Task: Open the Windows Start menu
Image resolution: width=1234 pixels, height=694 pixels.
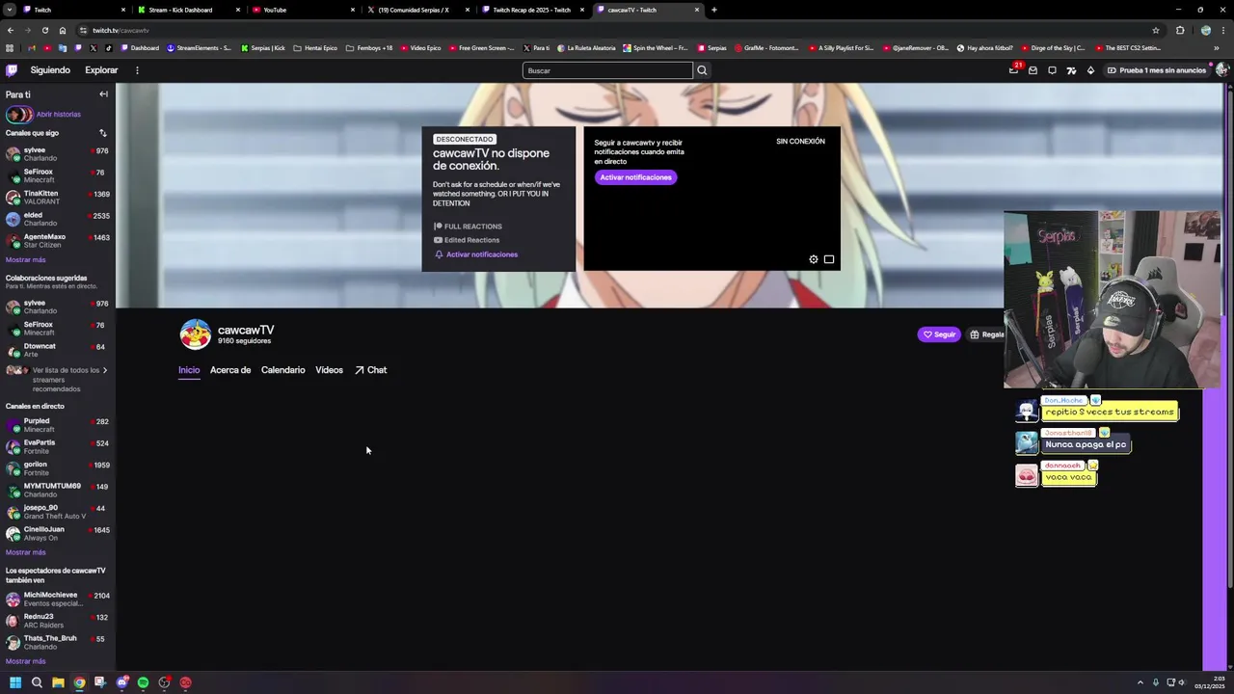Action: point(15,682)
